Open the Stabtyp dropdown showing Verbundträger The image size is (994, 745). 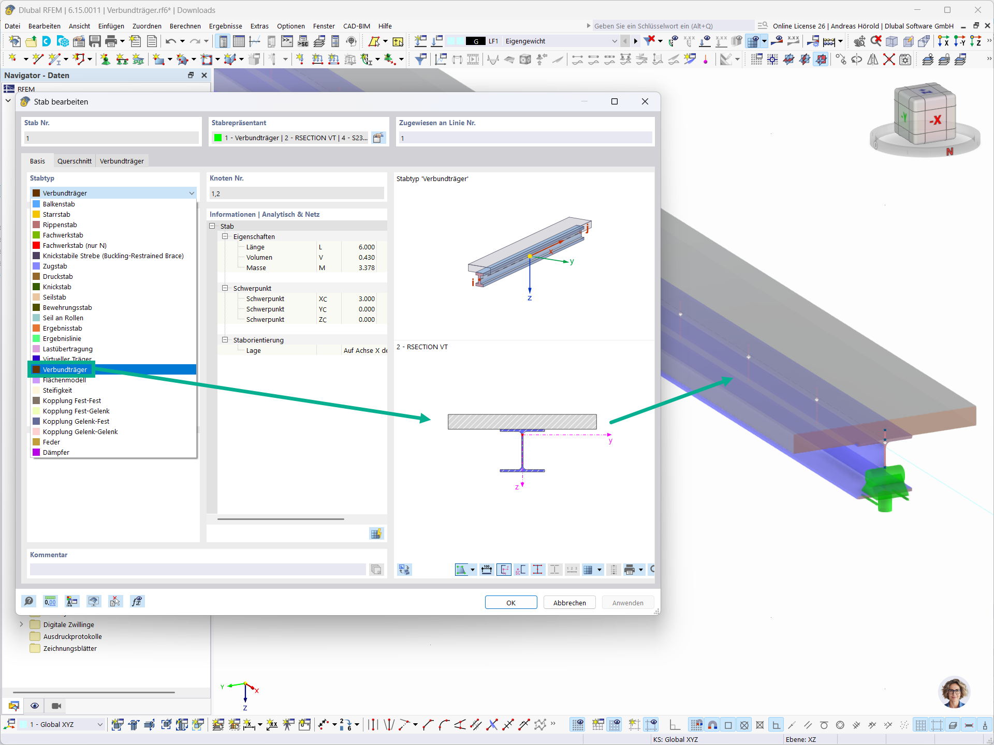click(x=113, y=193)
